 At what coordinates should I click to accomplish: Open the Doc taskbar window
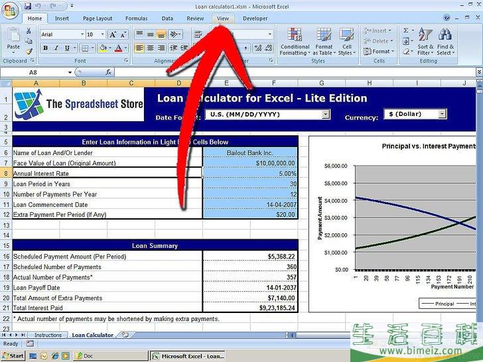coord(111,356)
